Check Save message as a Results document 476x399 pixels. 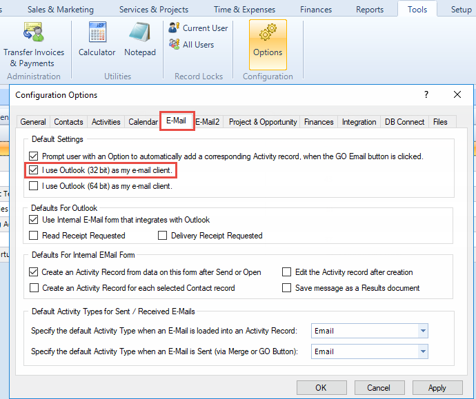[x=286, y=288]
